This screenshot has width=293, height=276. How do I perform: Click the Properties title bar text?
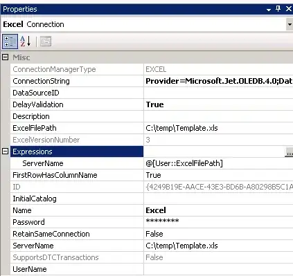point(20,9)
